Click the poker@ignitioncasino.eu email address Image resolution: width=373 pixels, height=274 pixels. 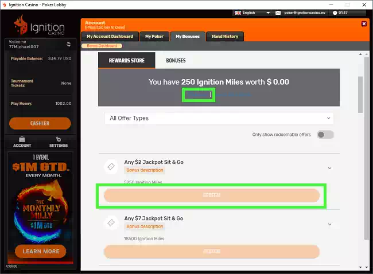(305, 13)
